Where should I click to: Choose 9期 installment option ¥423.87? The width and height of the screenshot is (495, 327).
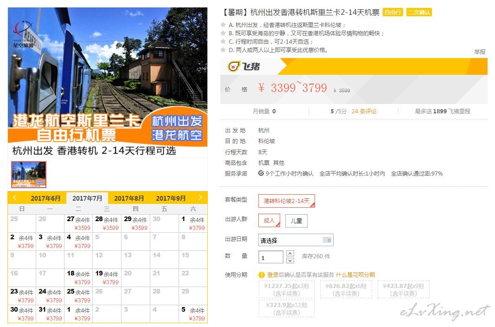pos(404,290)
